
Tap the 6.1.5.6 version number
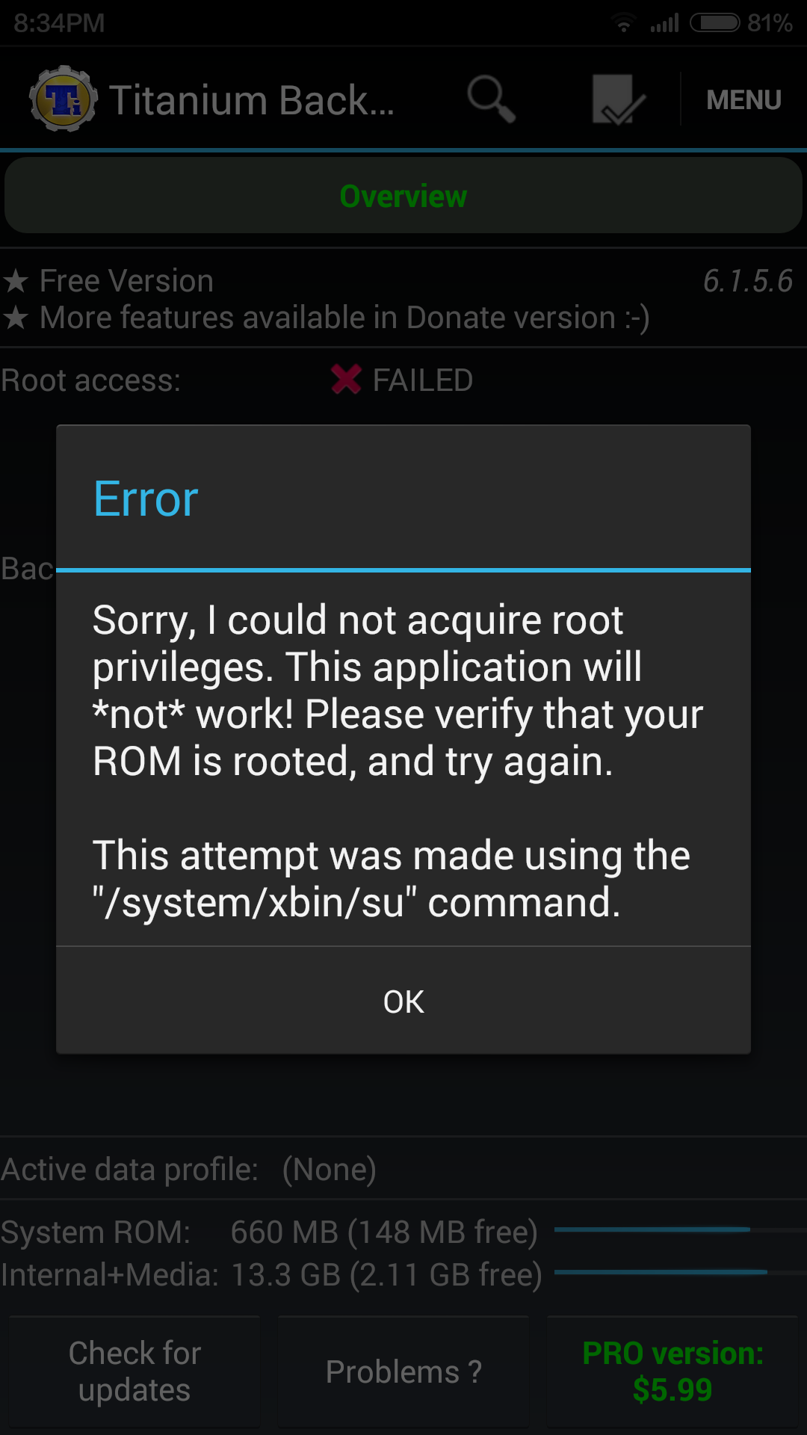point(747,282)
